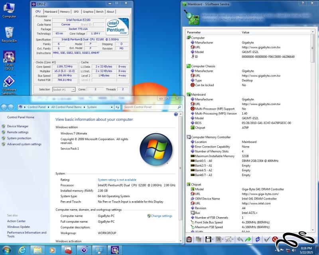Click the red cancel icon in Sandra toolbar
The height and width of the screenshot is (255, 319).
275,239
